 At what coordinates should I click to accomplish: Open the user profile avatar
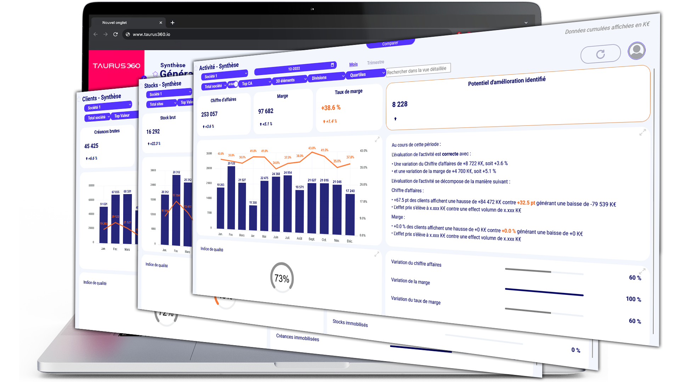click(636, 51)
